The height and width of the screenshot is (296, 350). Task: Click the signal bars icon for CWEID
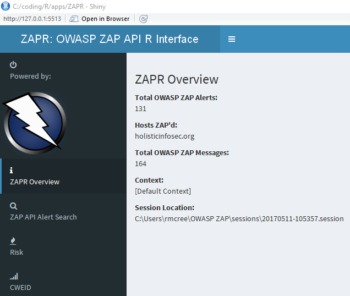14,276
